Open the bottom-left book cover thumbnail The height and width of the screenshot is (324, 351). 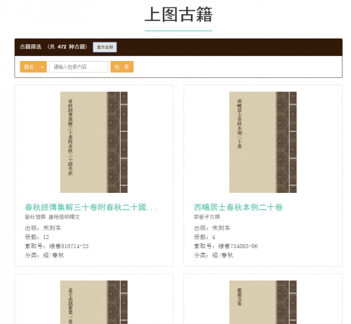[x=94, y=302]
